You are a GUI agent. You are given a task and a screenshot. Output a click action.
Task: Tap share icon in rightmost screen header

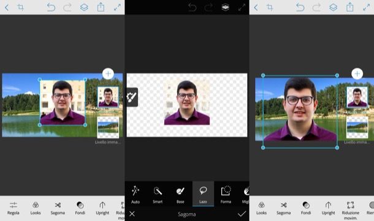tap(349, 7)
